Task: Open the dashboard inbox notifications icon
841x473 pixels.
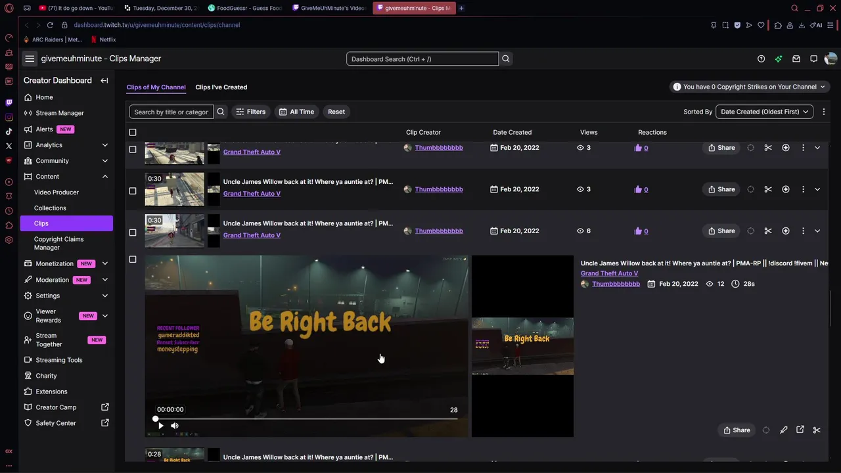Action: (x=796, y=58)
